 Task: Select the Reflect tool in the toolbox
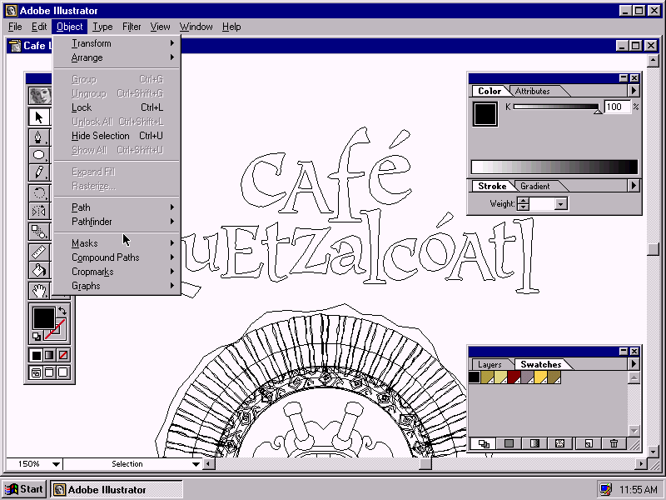pyautogui.click(x=39, y=211)
